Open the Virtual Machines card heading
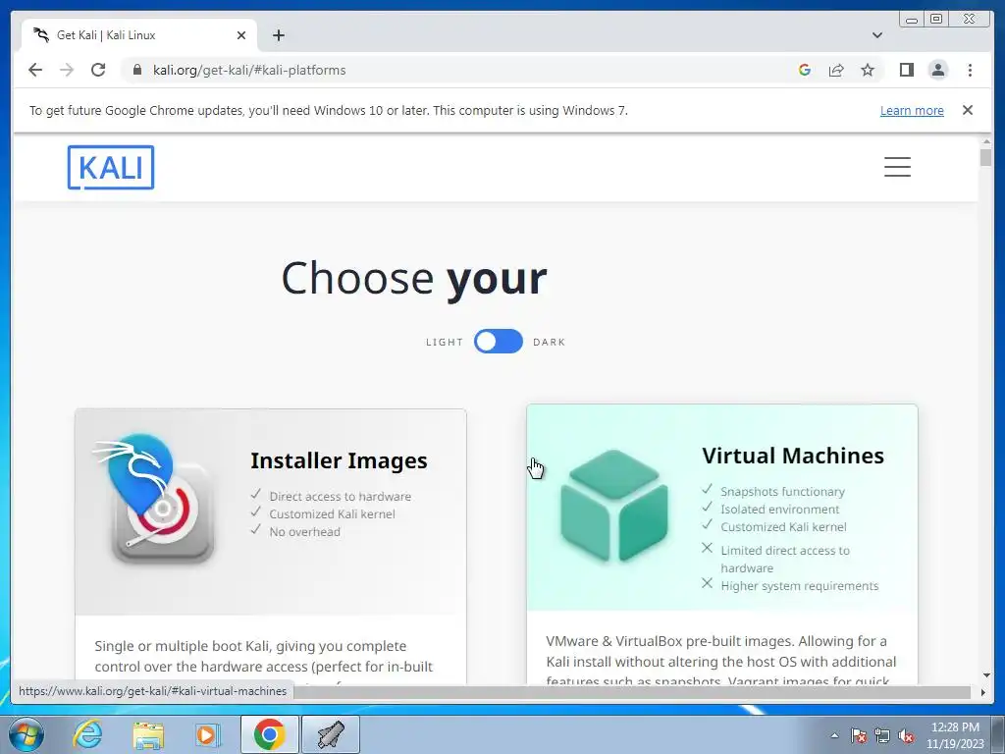Image resolution: width=1005 pixels, height=754 pixels. (x=793, y=456)
